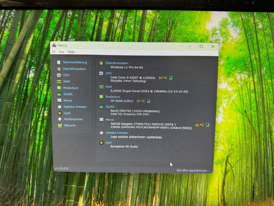Open the RAM section from the sidebar

pyautogui.click(x=67, y=82)
